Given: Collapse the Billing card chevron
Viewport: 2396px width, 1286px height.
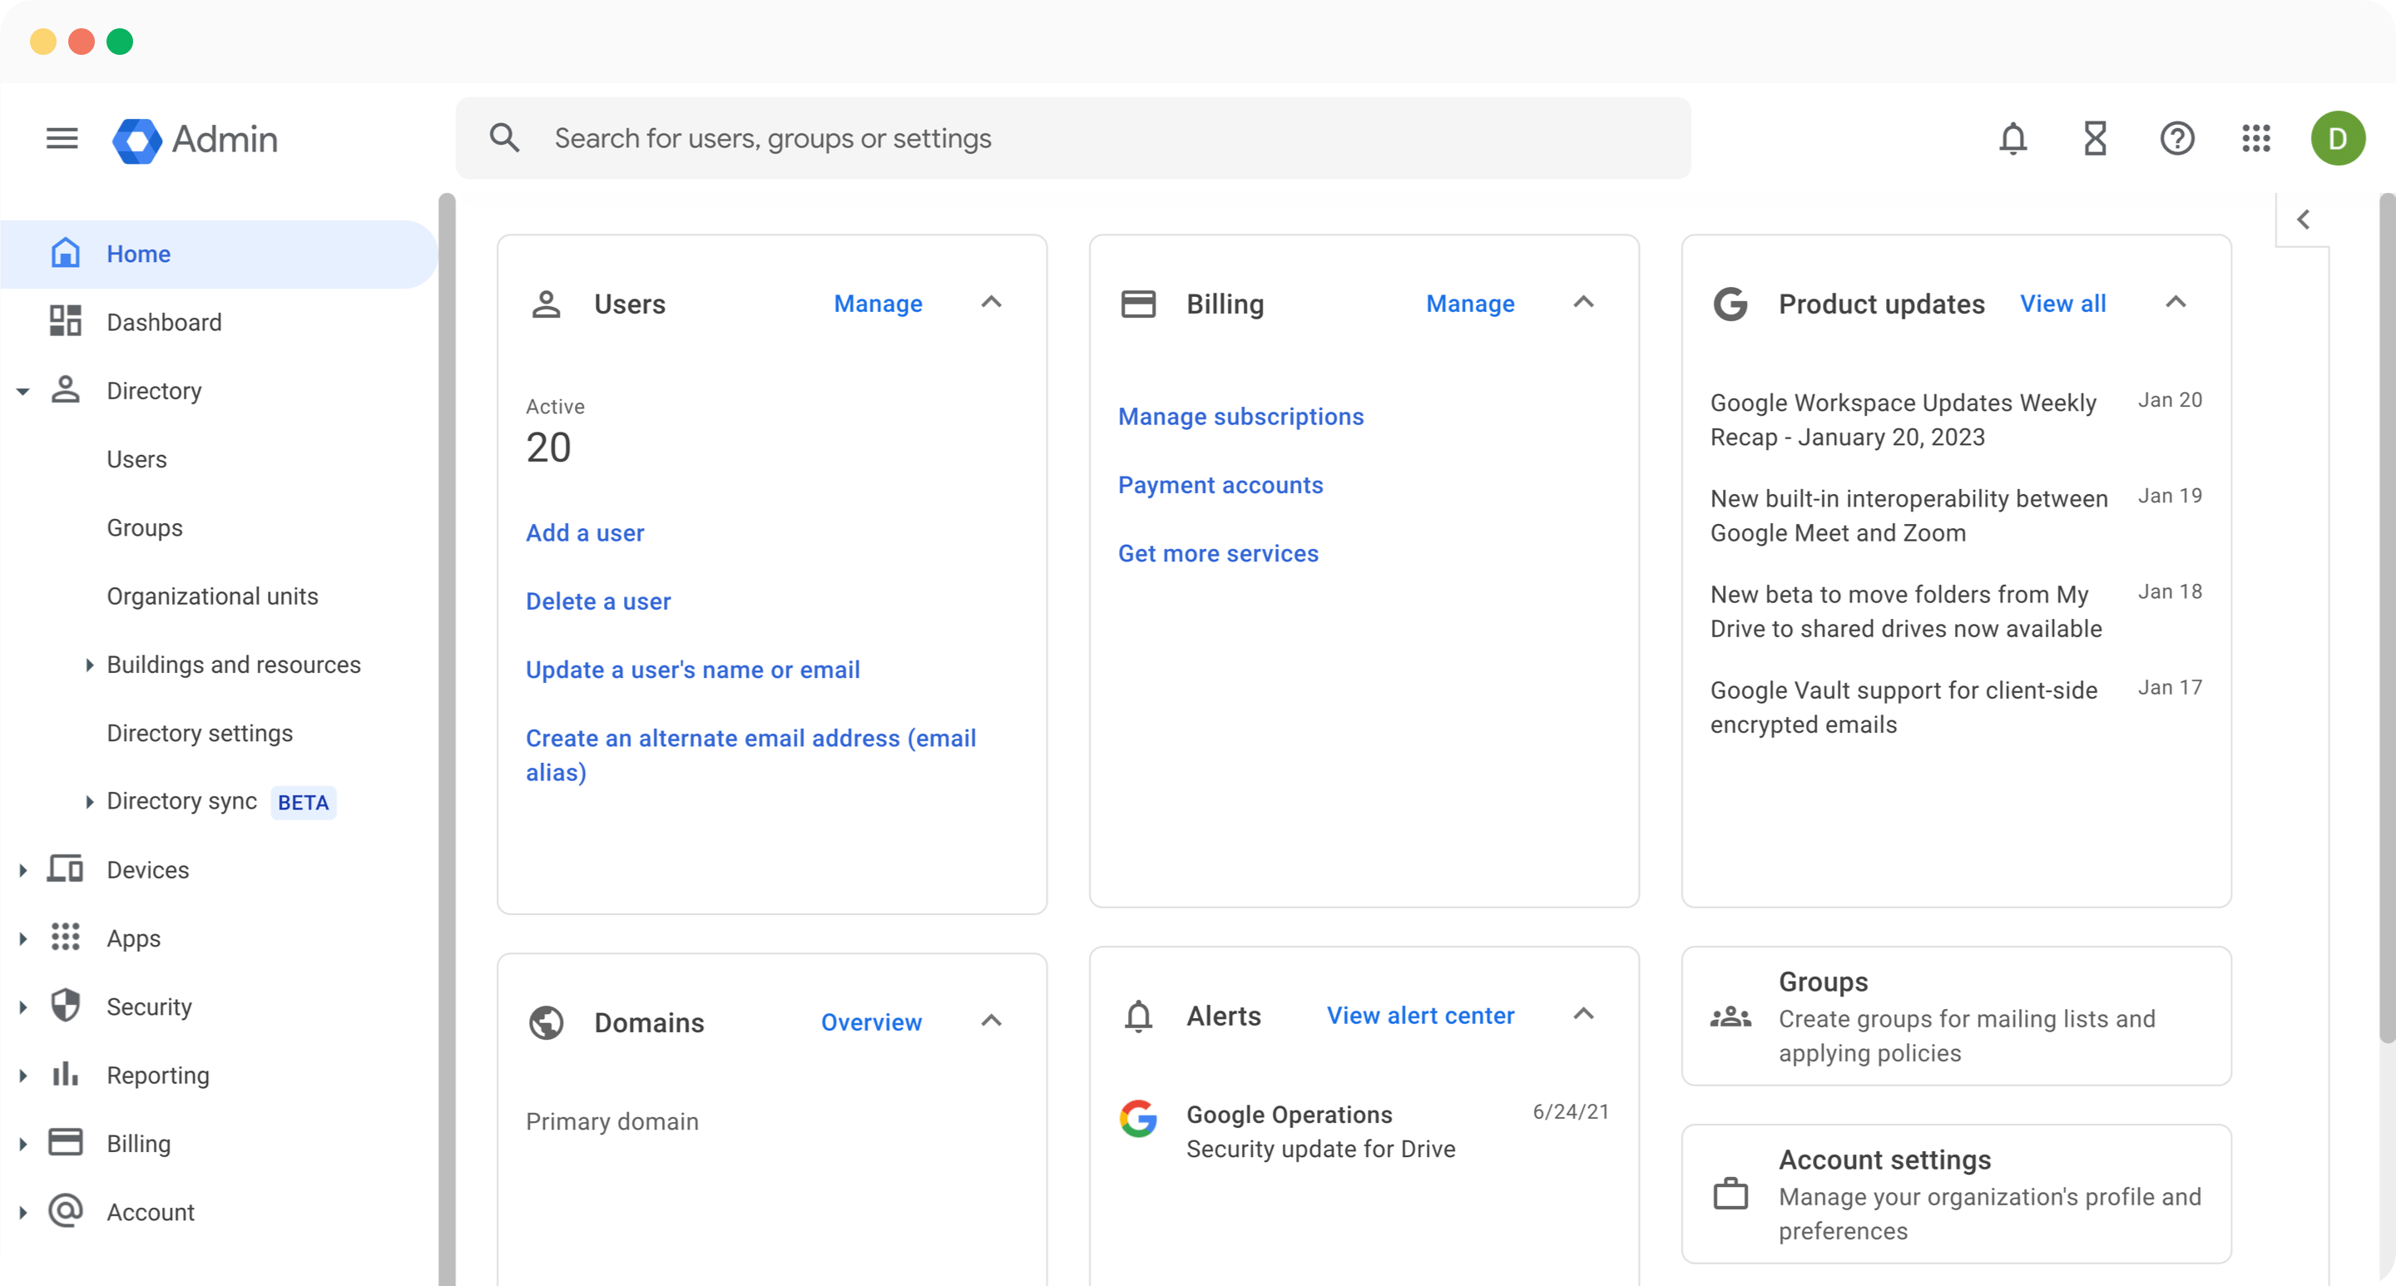Looking at the screenshot, I should pos(1583,302).
